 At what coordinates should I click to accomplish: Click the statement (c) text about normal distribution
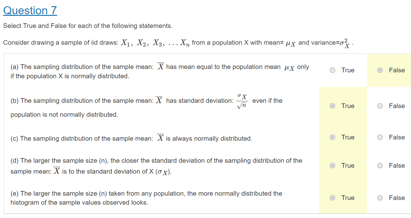(130, 138)
